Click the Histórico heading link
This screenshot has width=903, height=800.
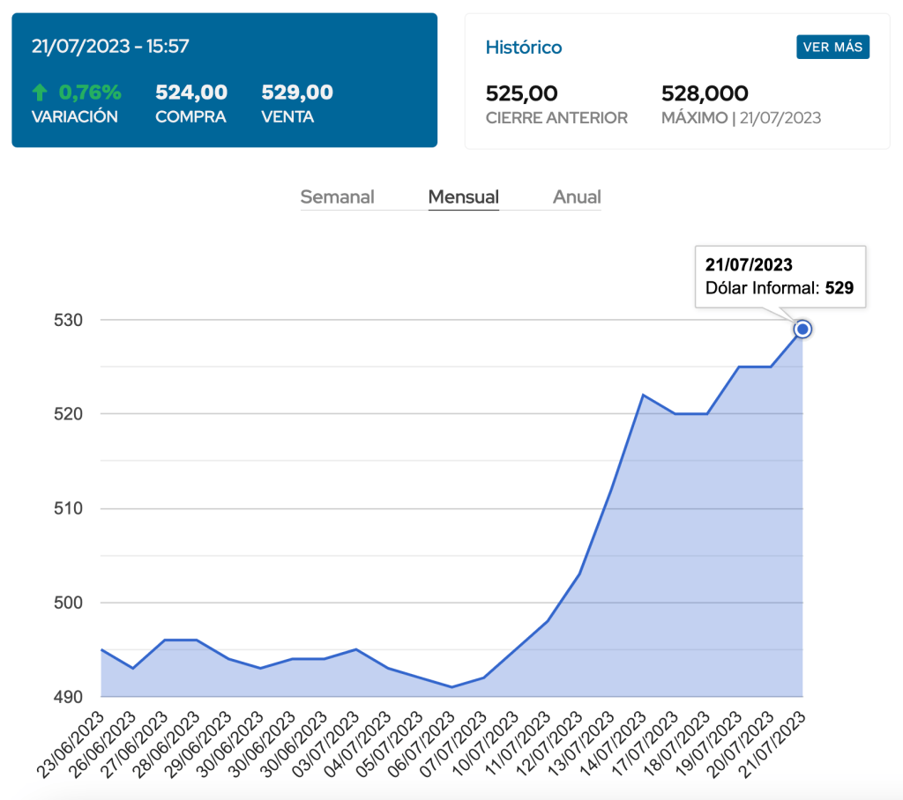coord(524,48)
